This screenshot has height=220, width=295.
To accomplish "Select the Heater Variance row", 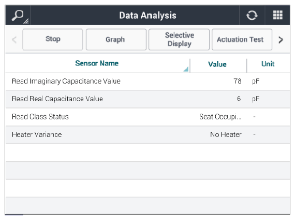I will (148, 135).
